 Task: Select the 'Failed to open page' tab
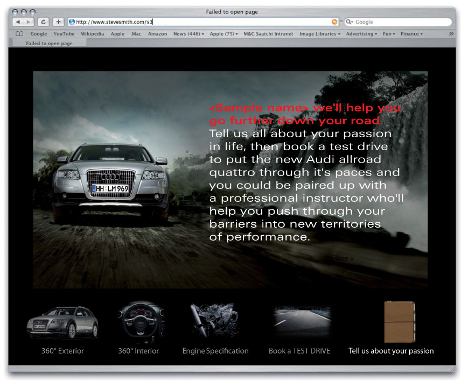click(49, 43)
